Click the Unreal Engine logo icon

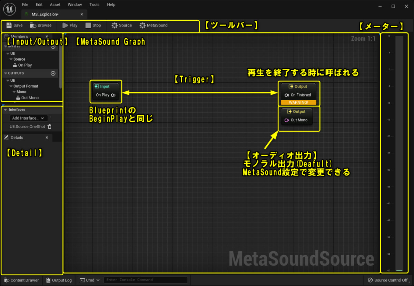coord(9,9)
